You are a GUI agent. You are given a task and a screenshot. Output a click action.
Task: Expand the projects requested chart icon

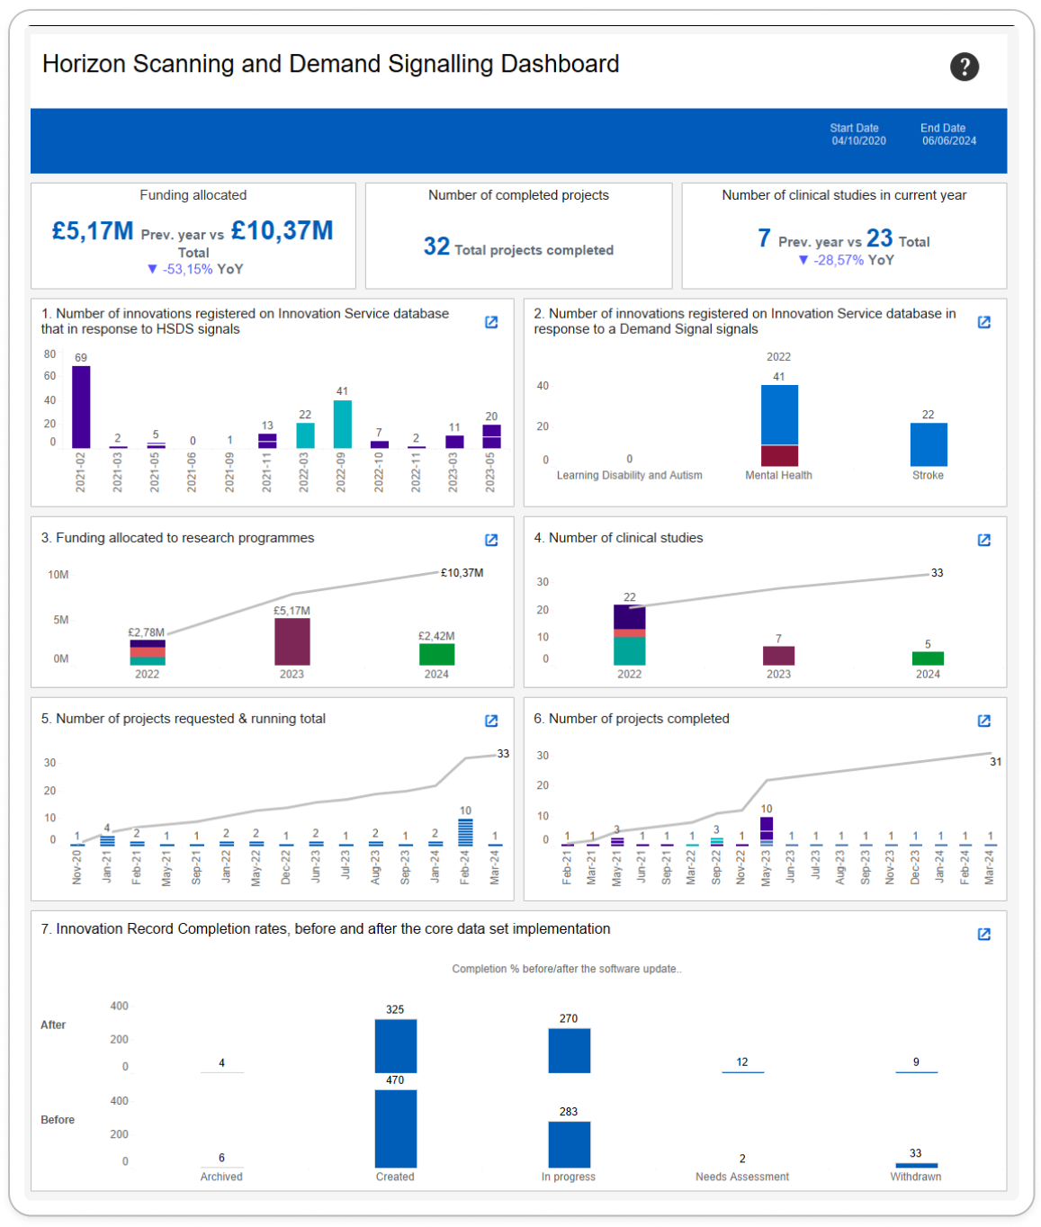click(x=491, y=721)
